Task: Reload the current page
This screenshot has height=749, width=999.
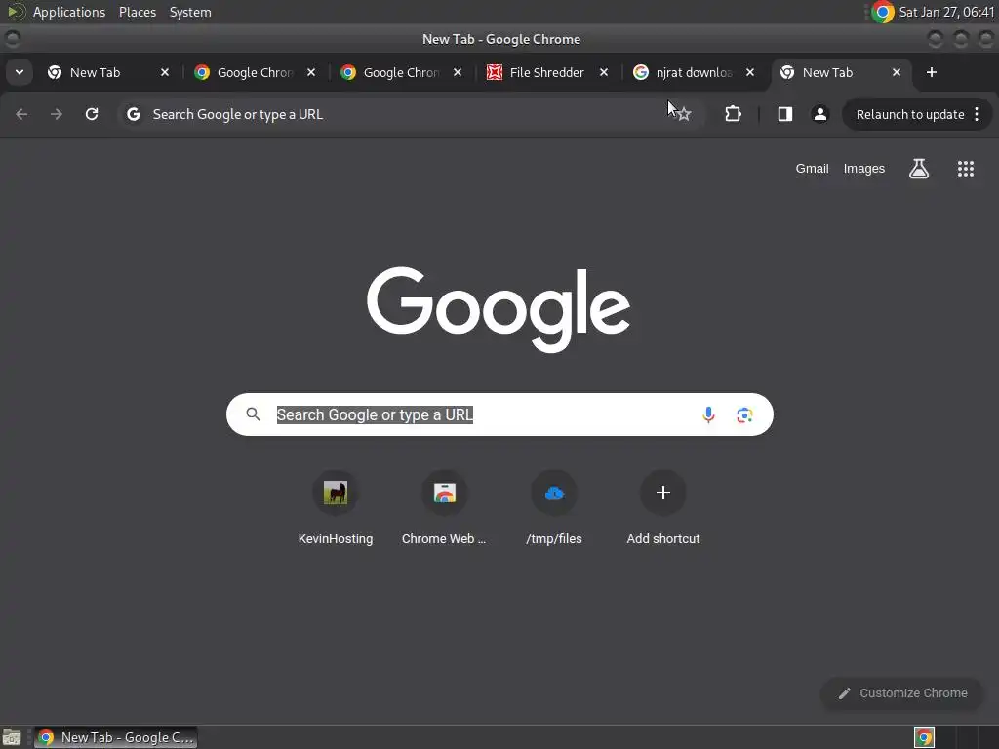Action: tap(92, 114)
